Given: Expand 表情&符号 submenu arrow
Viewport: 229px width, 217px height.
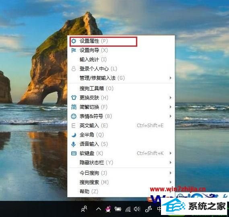Looking at the screenshot, I should tap(170, 116).
